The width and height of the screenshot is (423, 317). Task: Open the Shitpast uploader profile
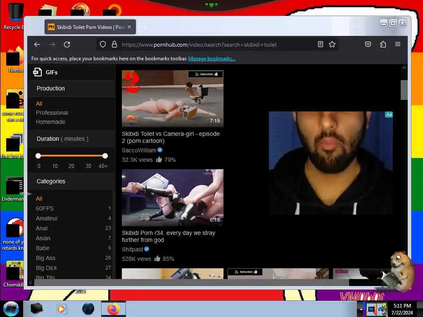coord(132,249)
